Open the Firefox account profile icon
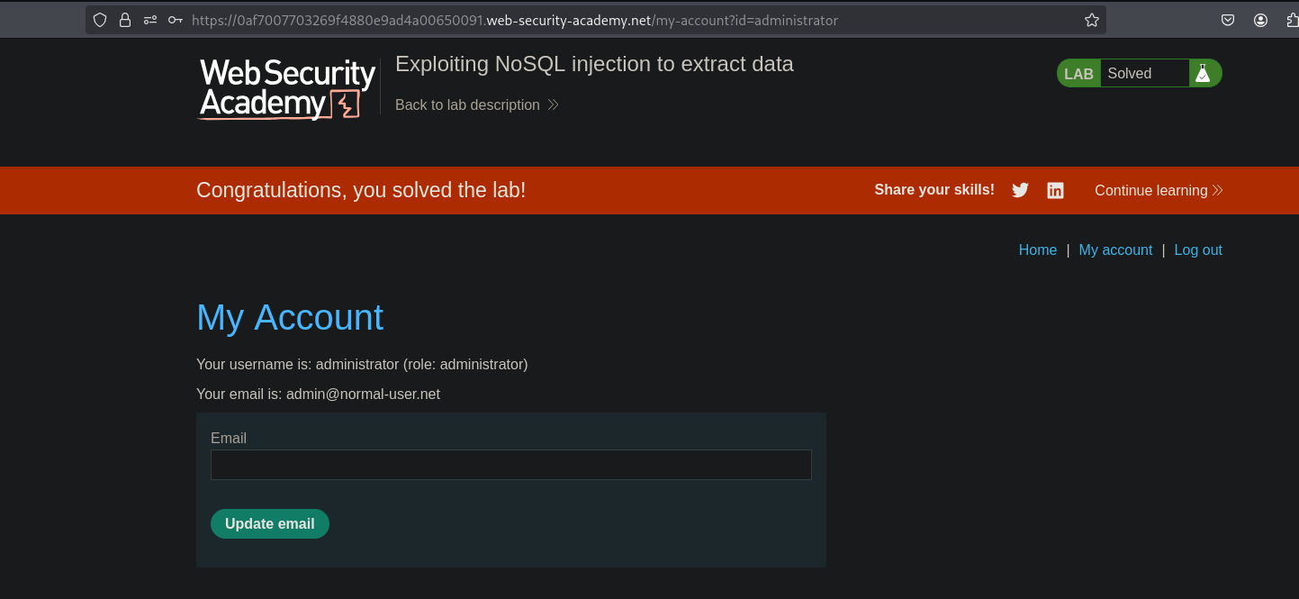Viewport: 1299px width, 599px height. tap(1260, 20)
